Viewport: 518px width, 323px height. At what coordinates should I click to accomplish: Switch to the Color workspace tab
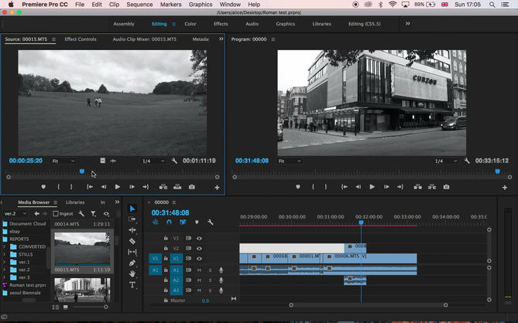pos(190,24)
